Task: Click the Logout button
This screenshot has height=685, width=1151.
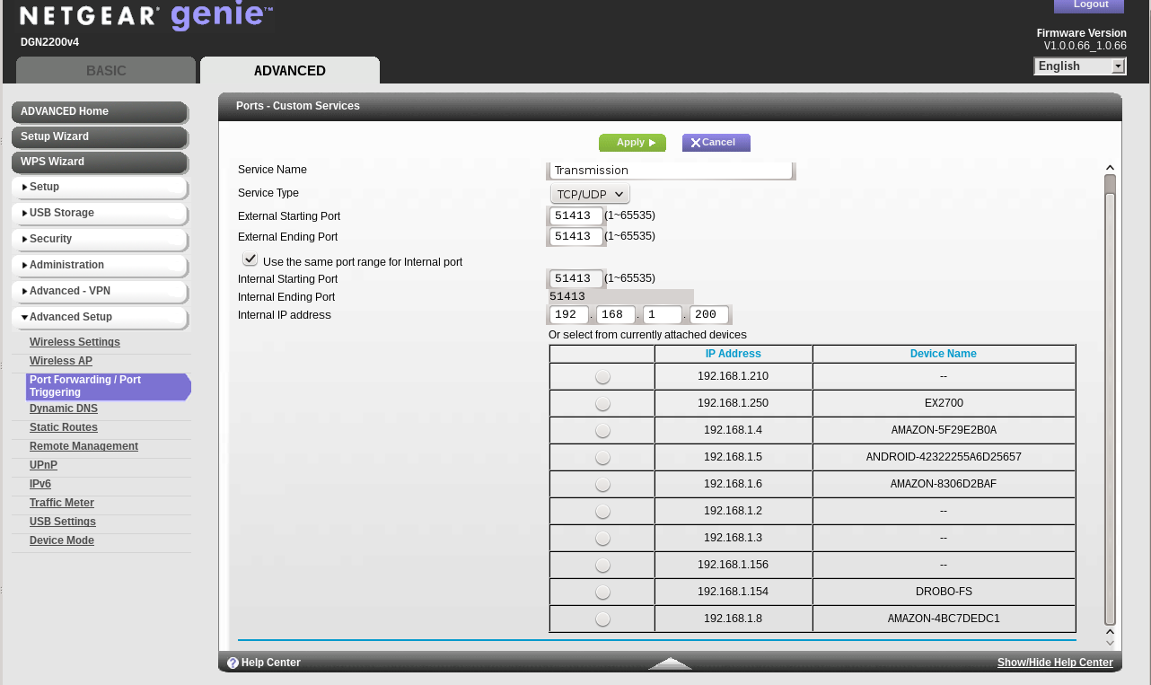Action: click(x=1089, y=5)
